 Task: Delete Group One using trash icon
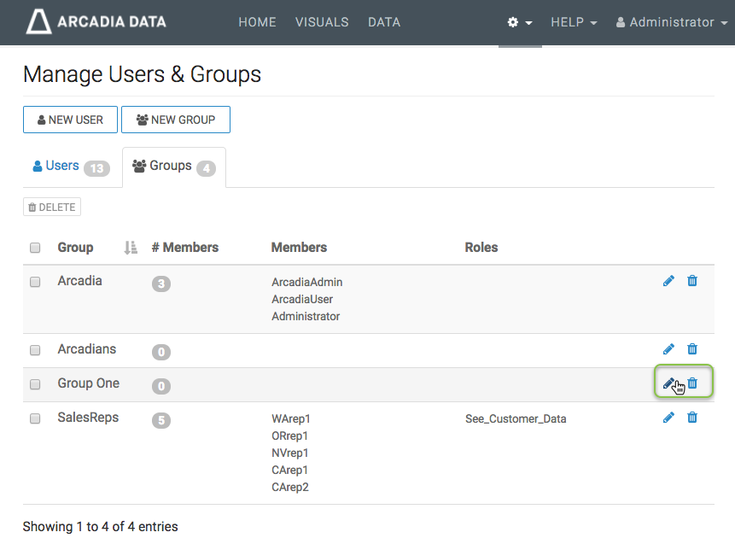pos(692,383)
